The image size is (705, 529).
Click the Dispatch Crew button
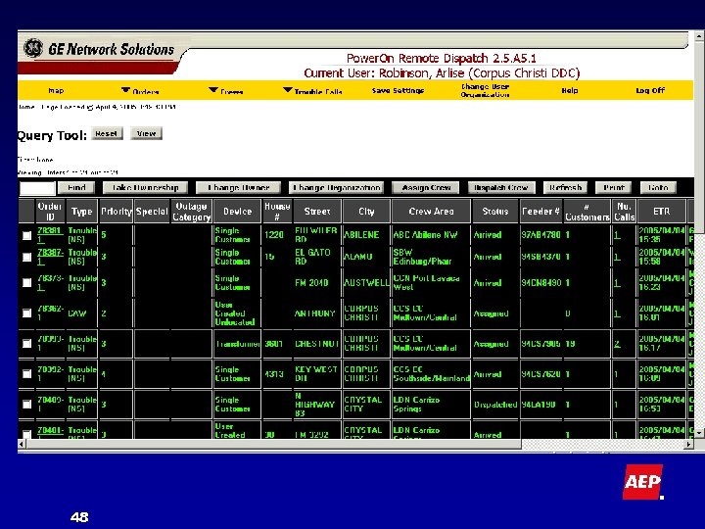(x=501, y=187)
